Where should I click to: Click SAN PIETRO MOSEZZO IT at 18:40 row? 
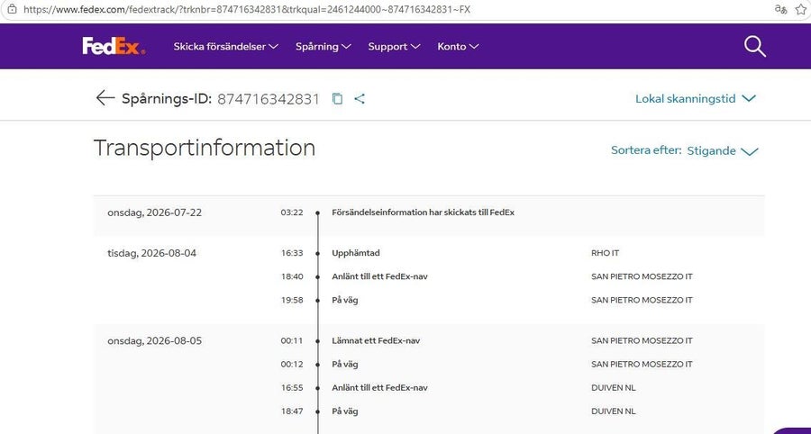(642, 276)
